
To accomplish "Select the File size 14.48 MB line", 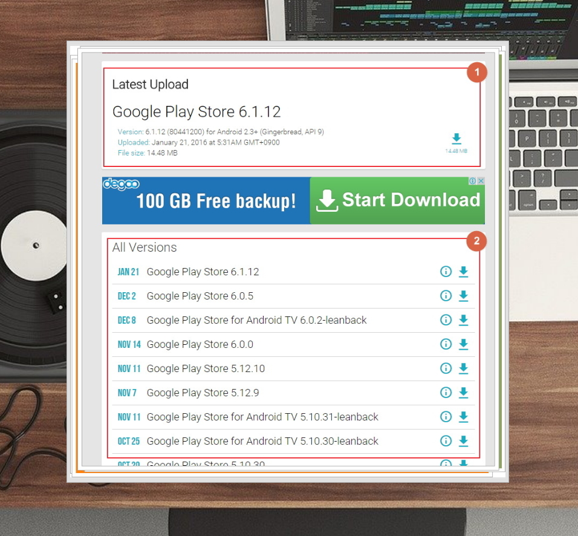I will 148,152.
